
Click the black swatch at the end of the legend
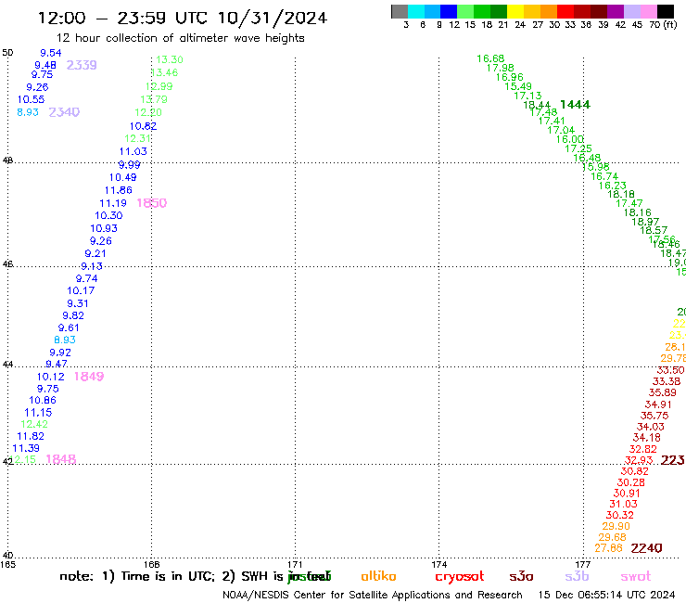pos(665,11)
